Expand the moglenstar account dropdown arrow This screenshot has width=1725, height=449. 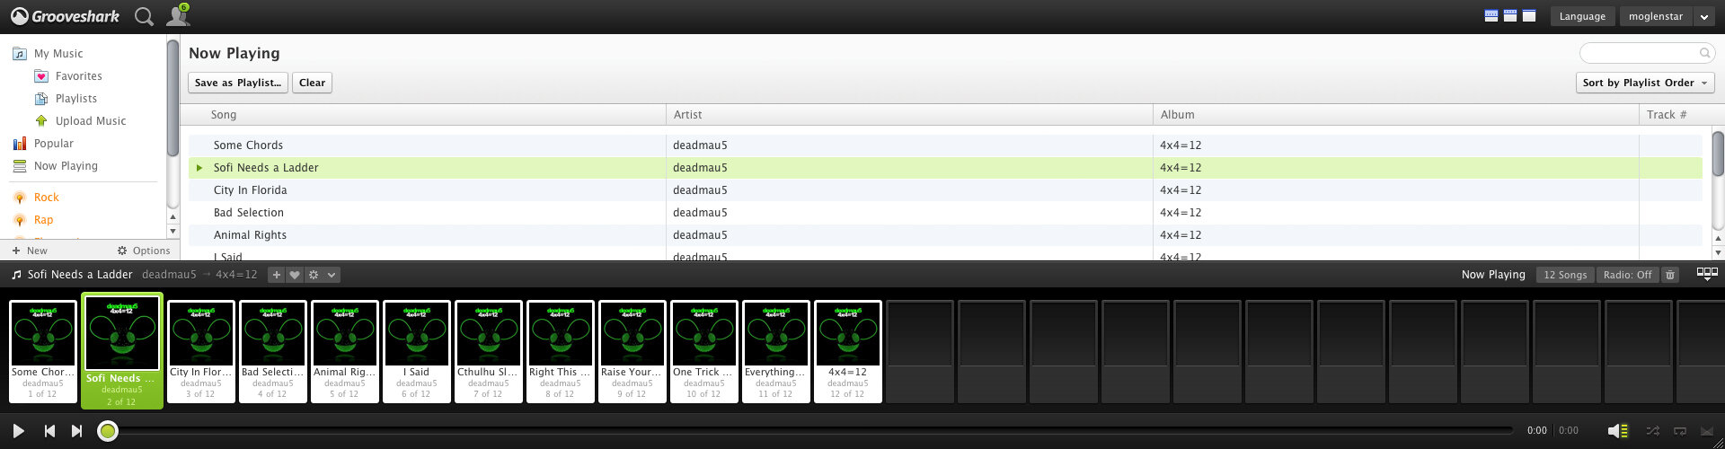1703,16
